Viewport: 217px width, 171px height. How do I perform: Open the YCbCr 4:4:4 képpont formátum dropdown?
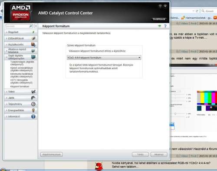click(x=104, y=58)
